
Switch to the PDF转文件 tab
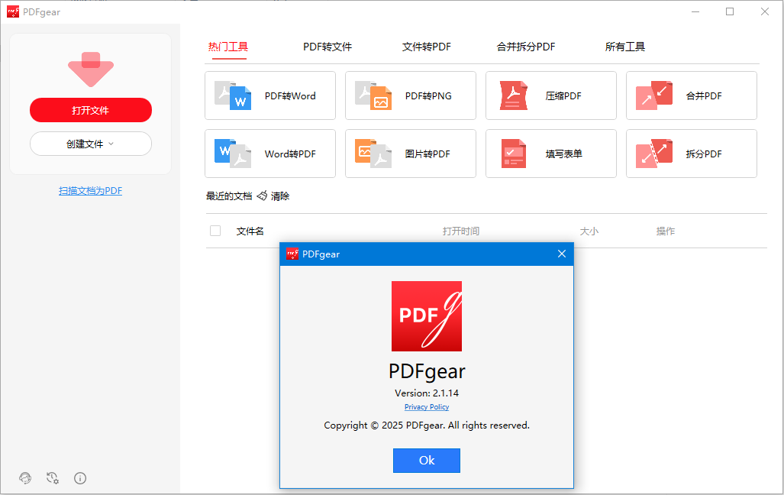point(327,47)
